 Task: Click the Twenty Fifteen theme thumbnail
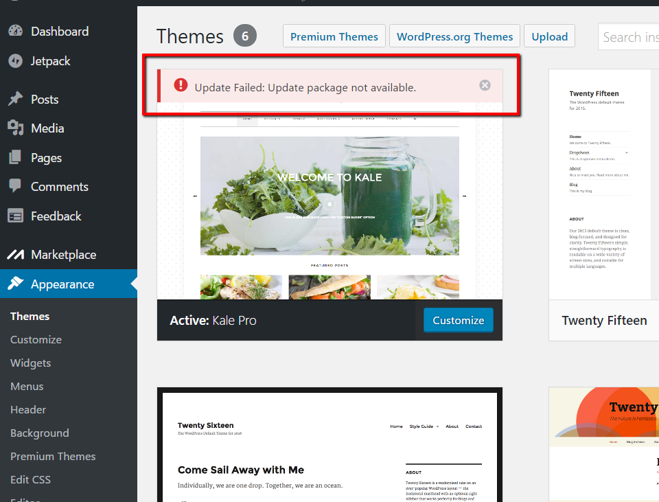click(603, 185)
